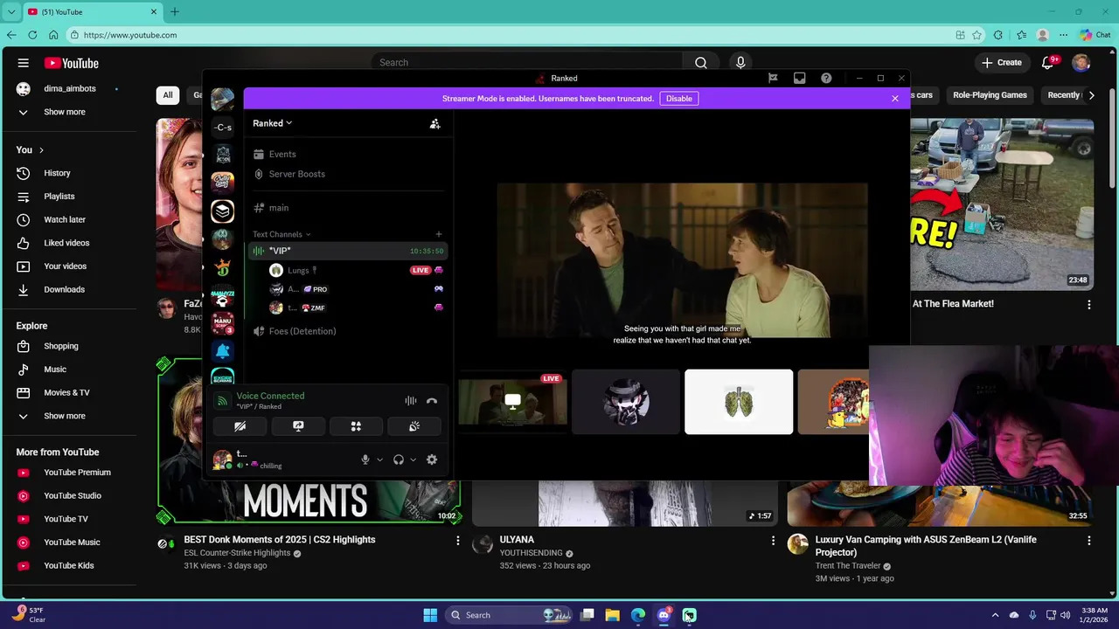Add channel plus icon beside Text Channels
Screen dimensions: 1119x629
(x=439, y=234)
